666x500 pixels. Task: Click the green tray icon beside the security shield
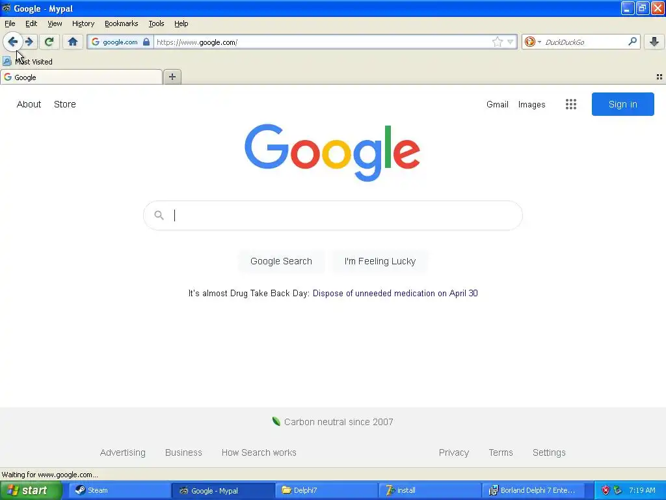[618, 490]
